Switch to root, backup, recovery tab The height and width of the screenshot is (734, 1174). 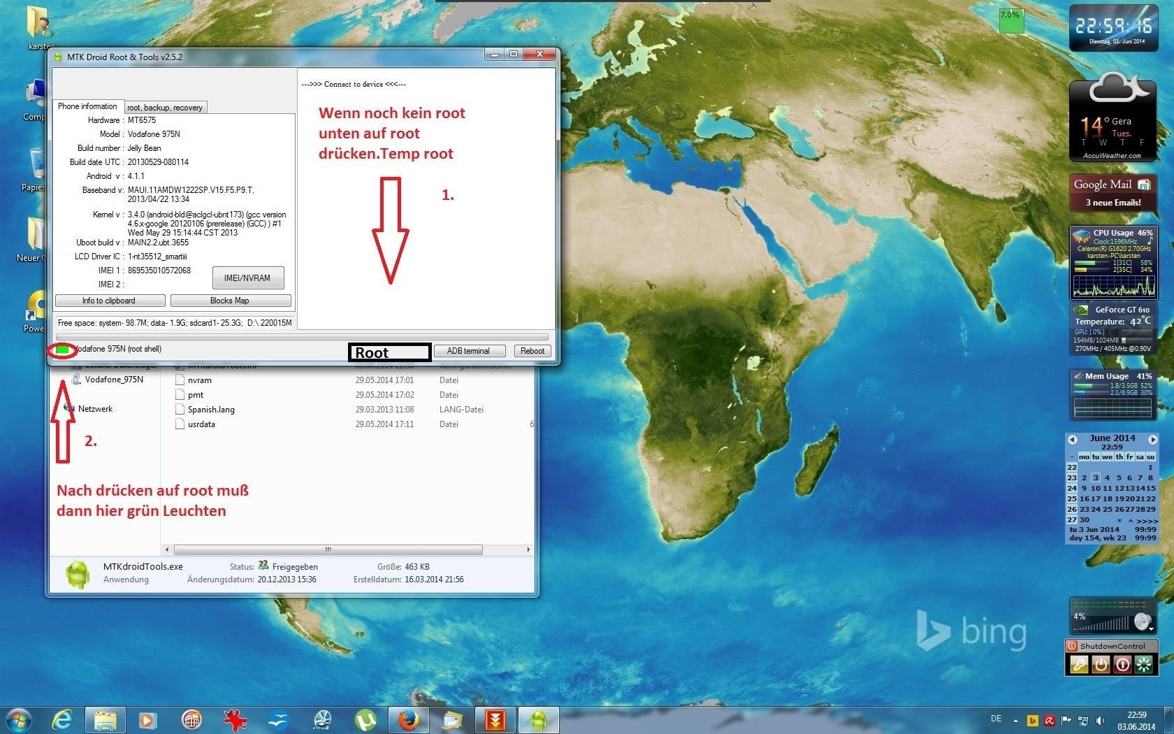[165, 107]
